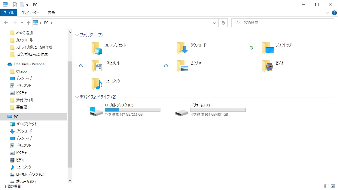Screen dimensions: 338x190
Task: Collapse the デバイスとドライブ (2) section
Action: [x=77, y=97]
